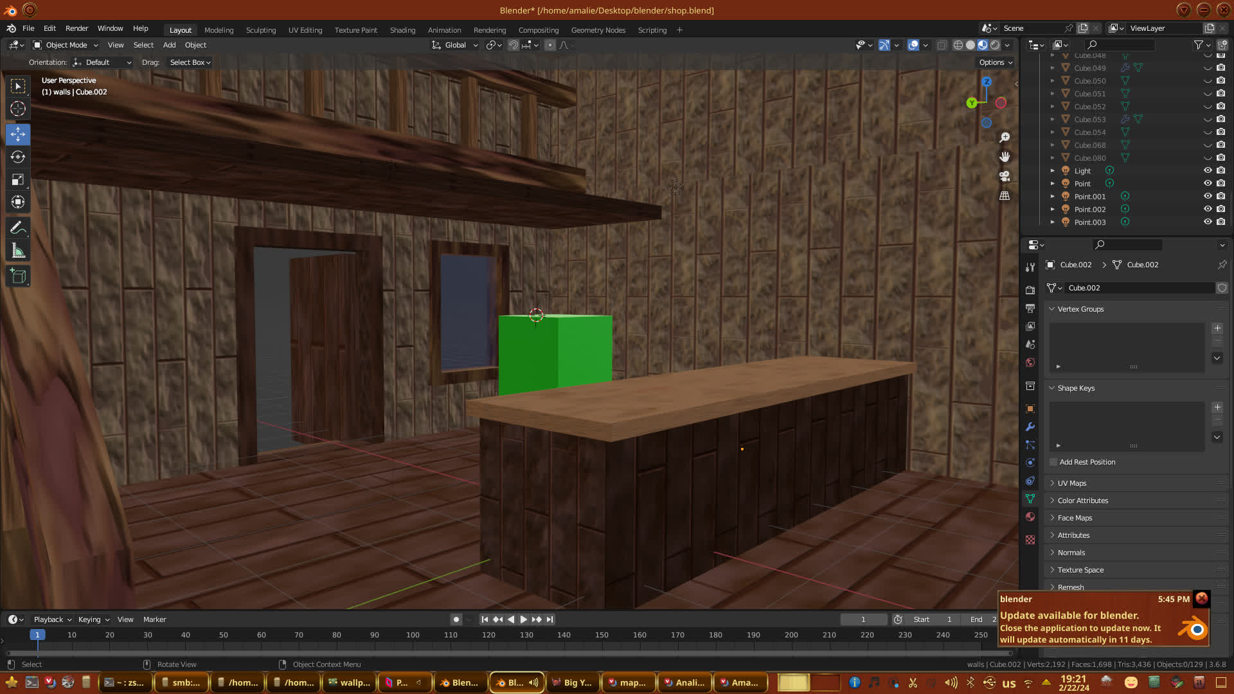Activate the Measure tool
Viewport: 1234px width, 694px height.
18,251
